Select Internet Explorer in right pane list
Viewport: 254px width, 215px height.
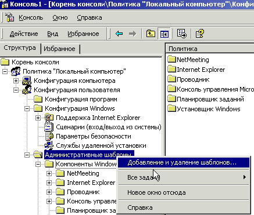coord(201,70)
